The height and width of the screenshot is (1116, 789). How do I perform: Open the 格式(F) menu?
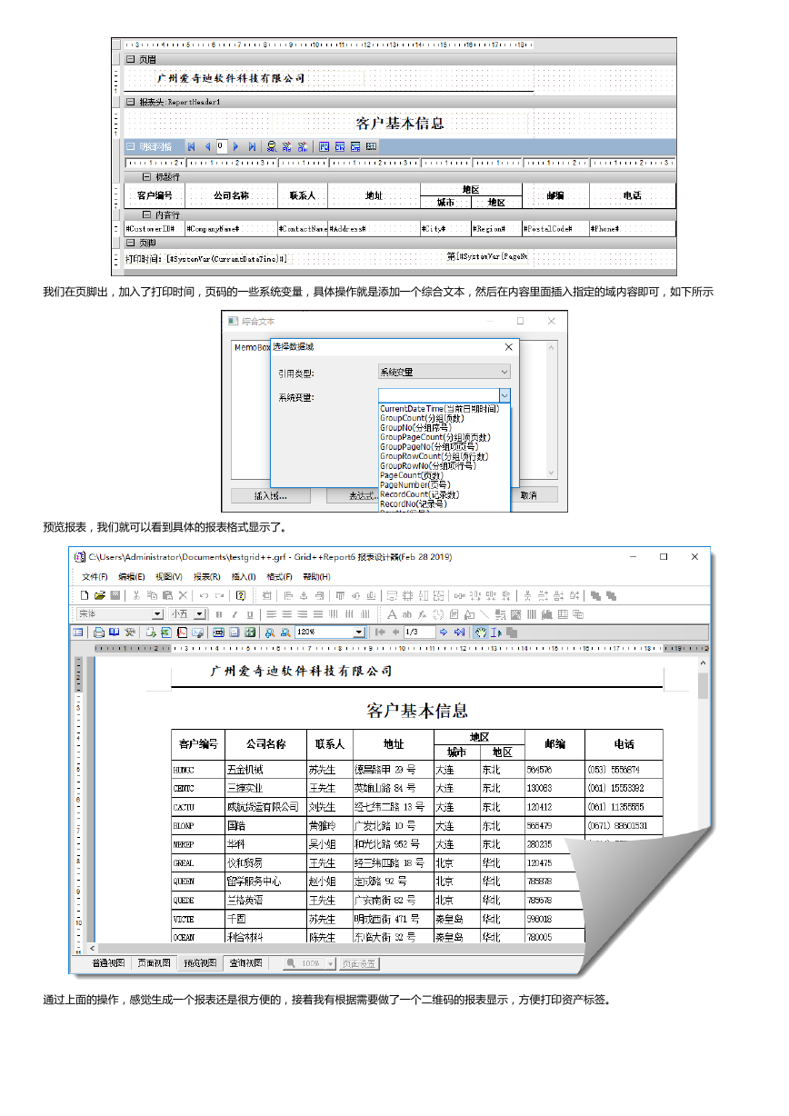(280, 577)
